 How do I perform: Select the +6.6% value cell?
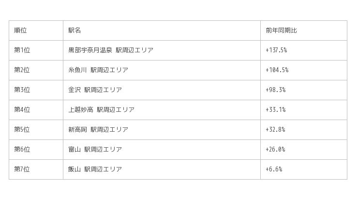pos(274,169)
